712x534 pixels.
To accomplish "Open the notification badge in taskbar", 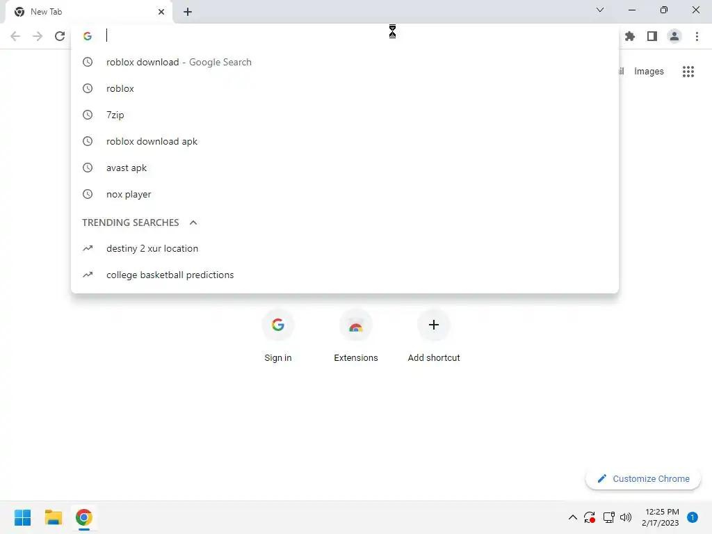I will [693, 517].
